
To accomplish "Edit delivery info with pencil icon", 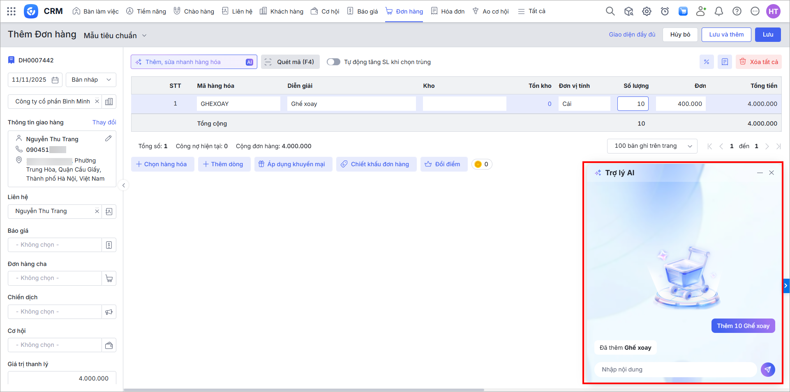I will pyautogui.click(x=108, y=139).
